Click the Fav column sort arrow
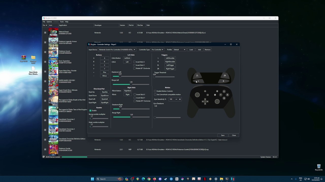Screen dimensions: 325x182 [x=46, y=25]
